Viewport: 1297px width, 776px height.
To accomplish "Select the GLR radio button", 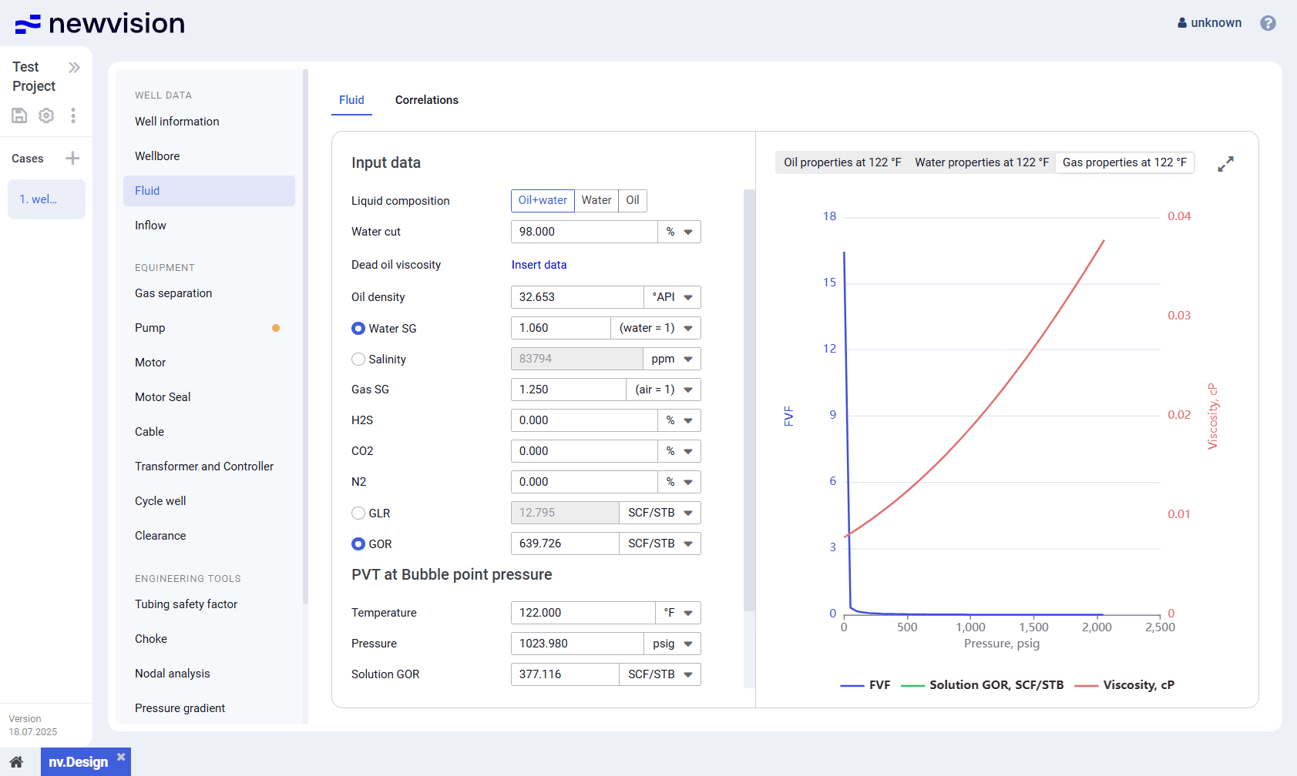I will point(358,513).
